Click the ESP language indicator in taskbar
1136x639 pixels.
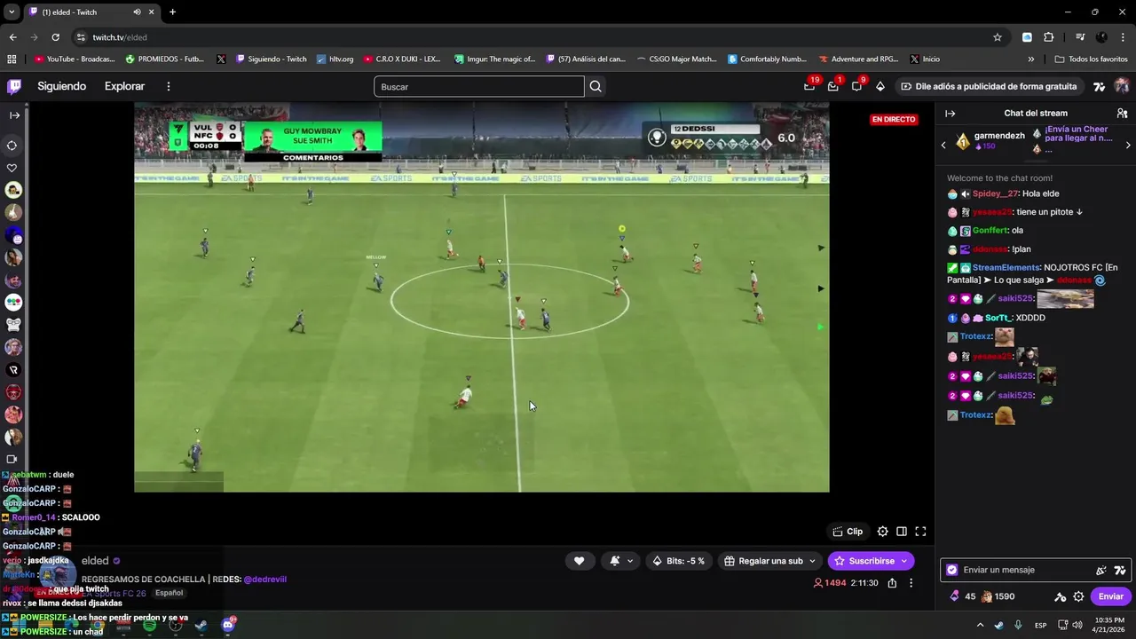click(x=1040, y=625)
